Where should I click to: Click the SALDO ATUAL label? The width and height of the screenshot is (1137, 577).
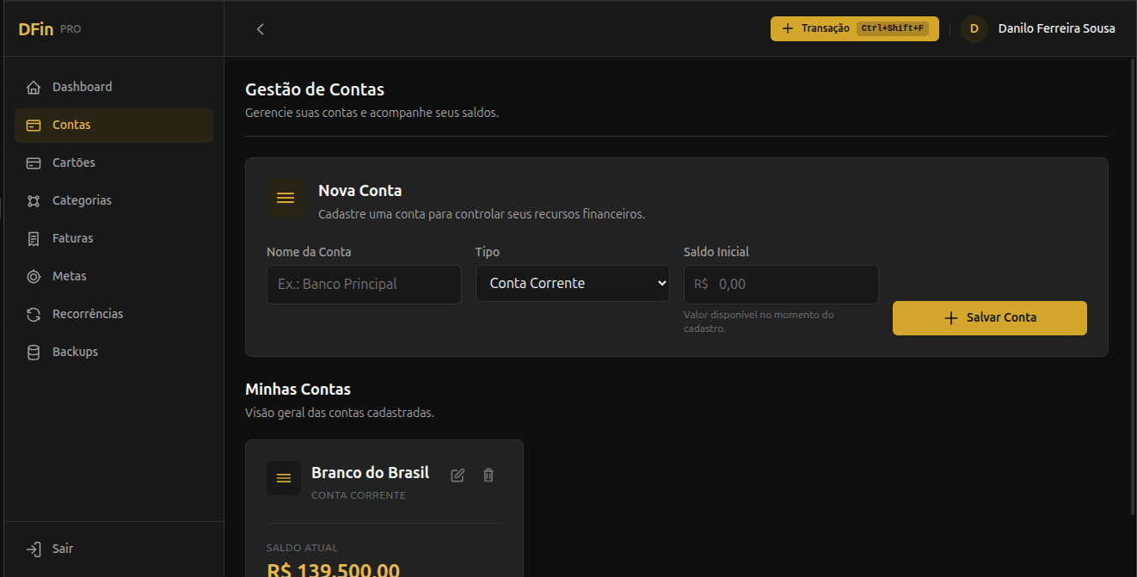[302, 548]
